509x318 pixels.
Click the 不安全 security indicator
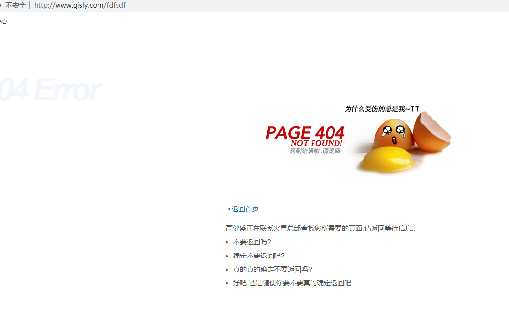point(15,5)
